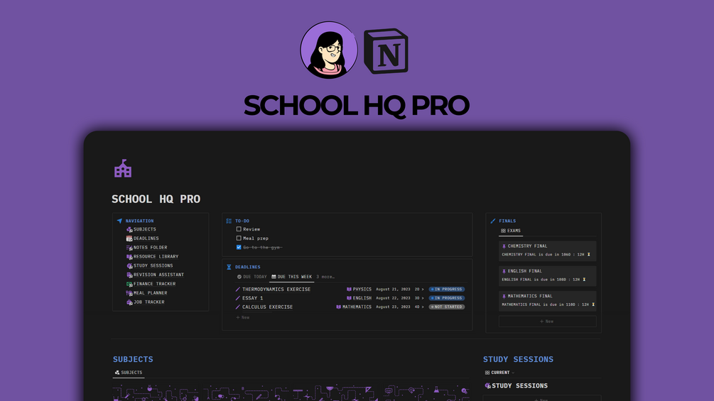Switch to the Due This Week tab
The width and height of the screenshot is (714, 401).
291,277
